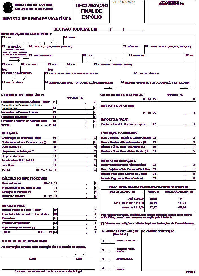Select the Recebidos de Pessoas Jurídicas - Dependentes field
This screenshot has height=276, width=199.
pos(27,107)
